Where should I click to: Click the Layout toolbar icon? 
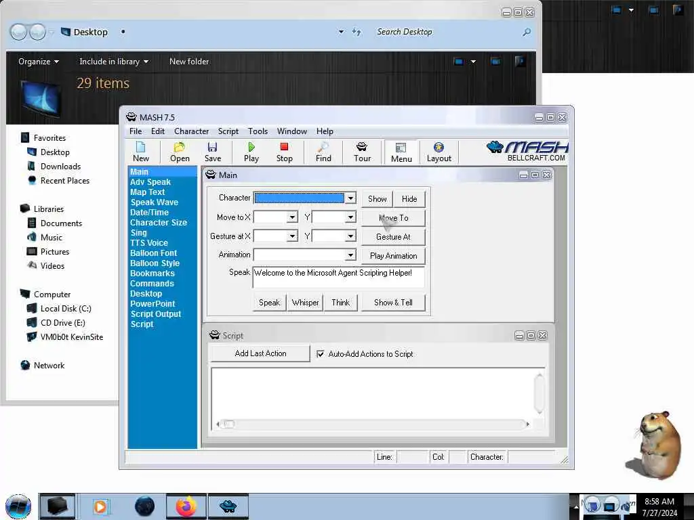click(438, 152)
